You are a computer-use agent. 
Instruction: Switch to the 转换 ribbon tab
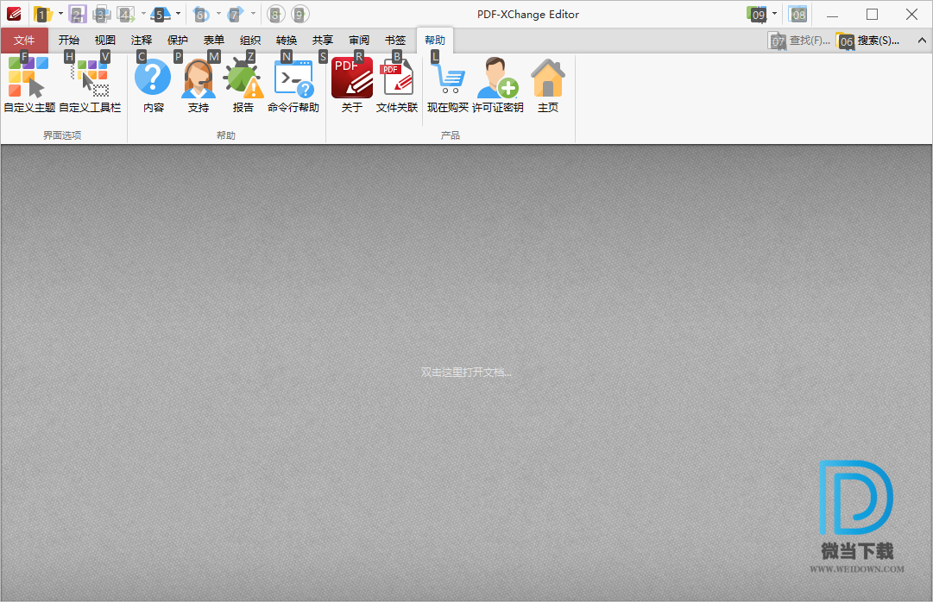[x=287, y=41]
